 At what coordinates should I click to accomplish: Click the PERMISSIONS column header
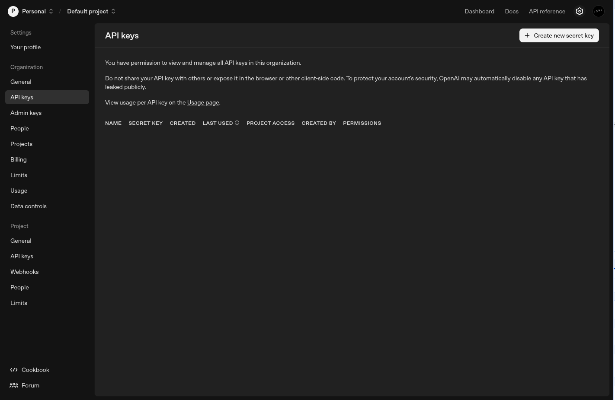(362, 123)
